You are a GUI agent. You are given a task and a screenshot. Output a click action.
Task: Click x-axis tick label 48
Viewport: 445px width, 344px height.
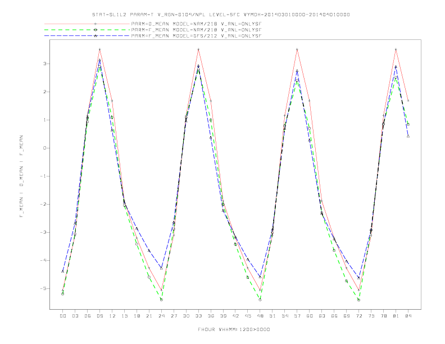click(x=260, y=316)
